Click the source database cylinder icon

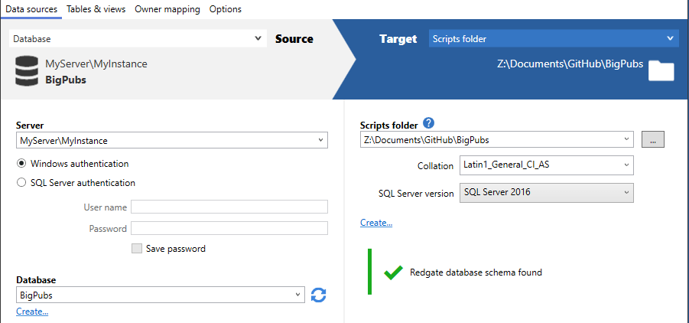tap(26, 71)
